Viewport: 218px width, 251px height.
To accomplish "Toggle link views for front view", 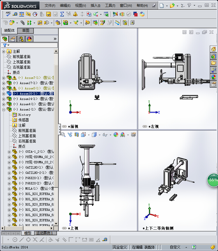I will (64, 126).
